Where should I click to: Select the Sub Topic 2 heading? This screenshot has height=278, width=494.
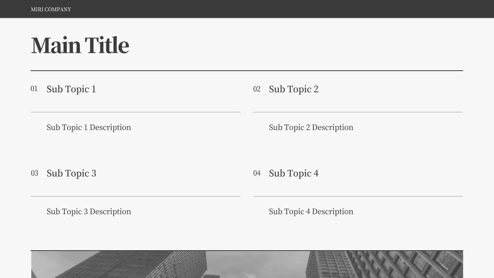tap(293, 89)
